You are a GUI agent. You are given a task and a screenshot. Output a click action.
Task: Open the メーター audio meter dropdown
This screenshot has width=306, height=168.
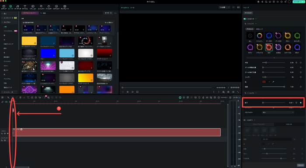(x=236, y=98)
